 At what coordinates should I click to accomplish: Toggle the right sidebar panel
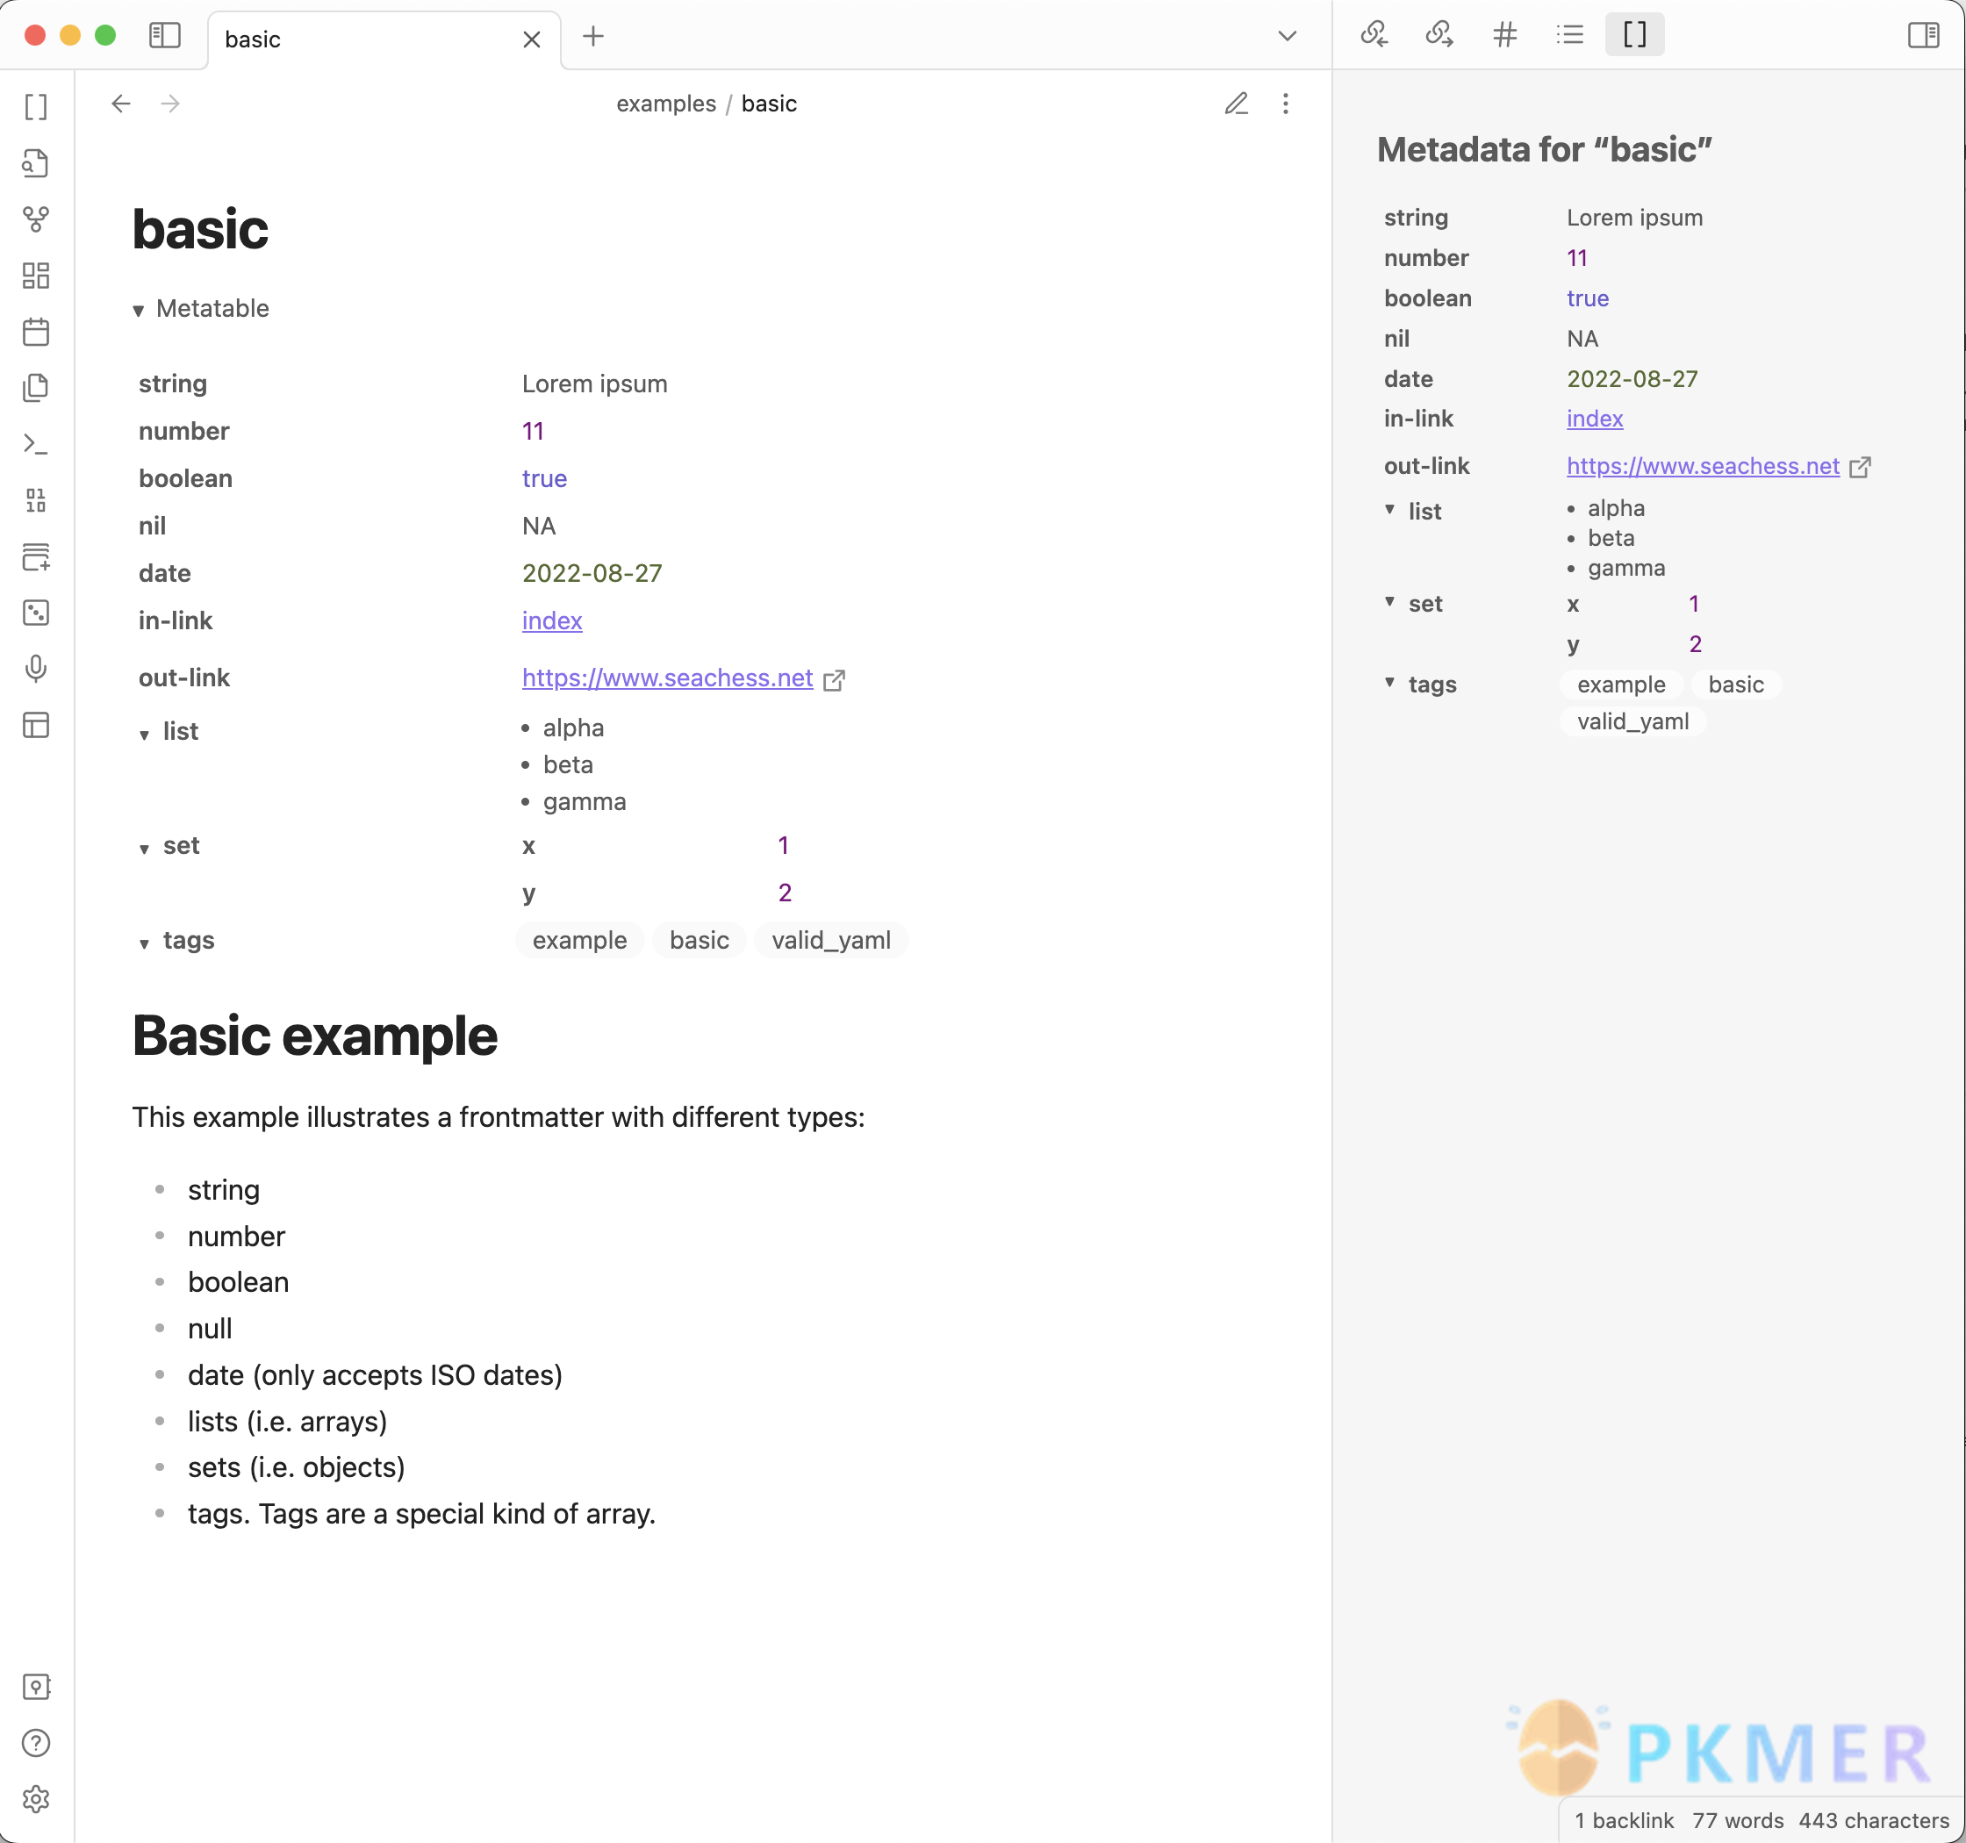(1922, 36)
